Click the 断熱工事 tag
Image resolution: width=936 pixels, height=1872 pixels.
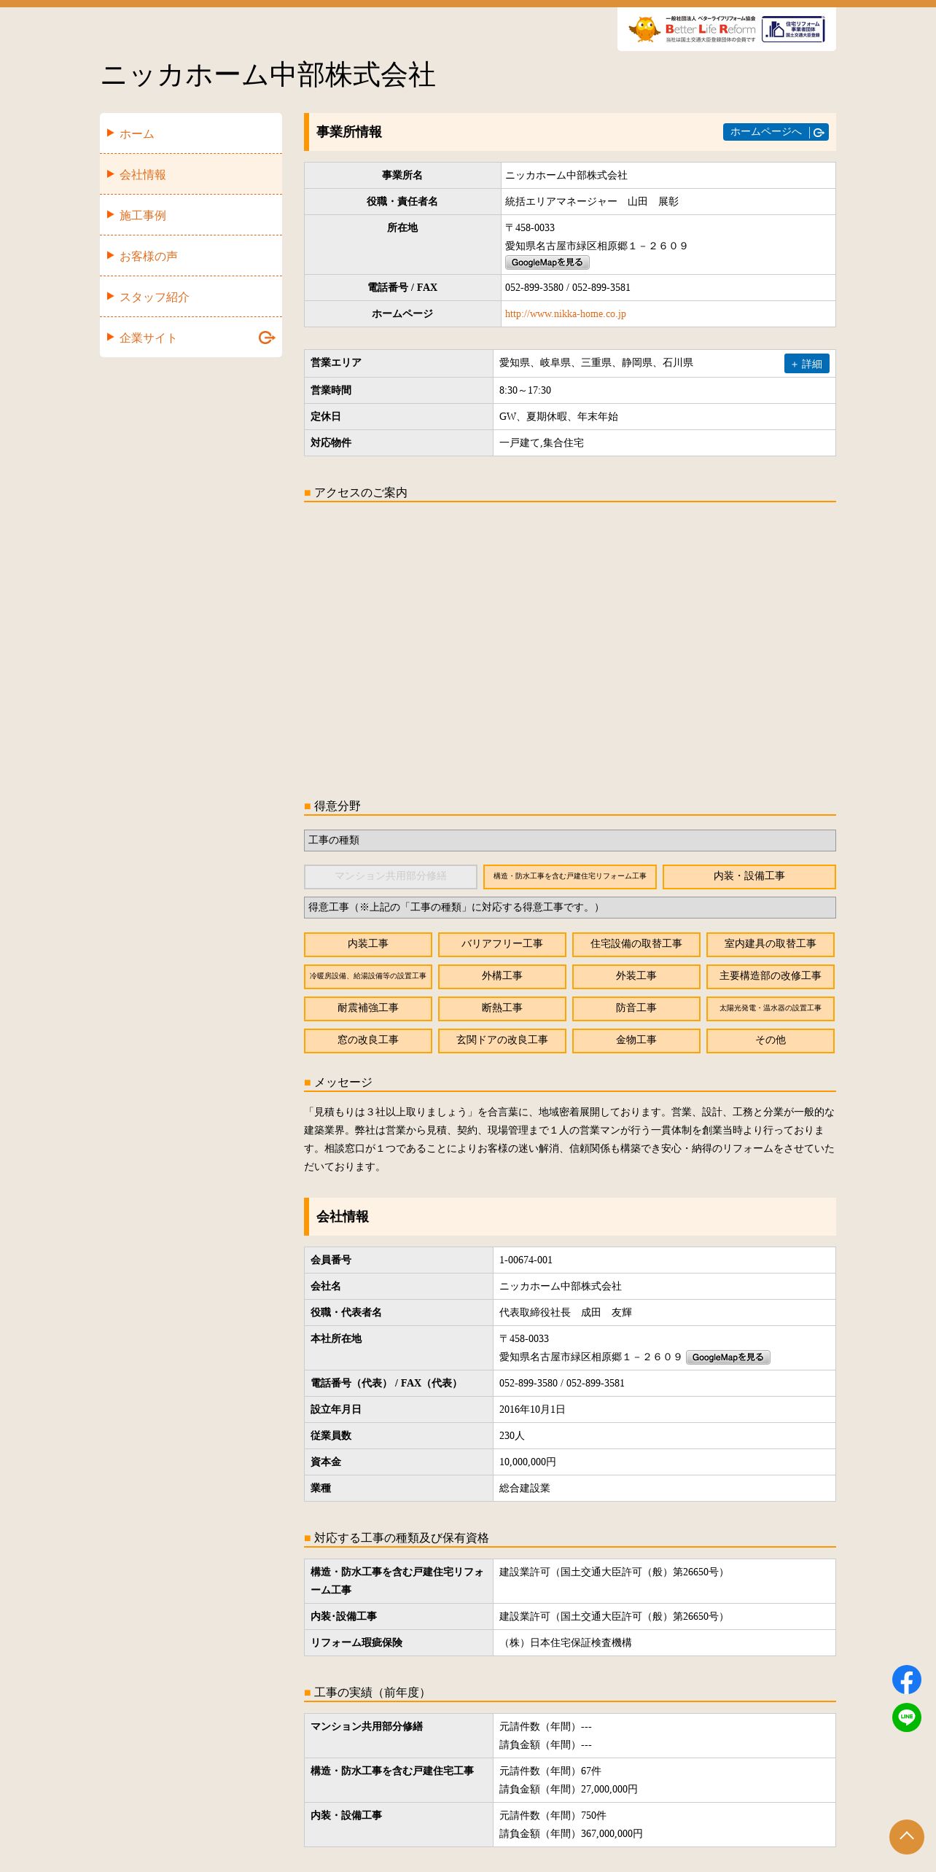tap(502, 1008)
